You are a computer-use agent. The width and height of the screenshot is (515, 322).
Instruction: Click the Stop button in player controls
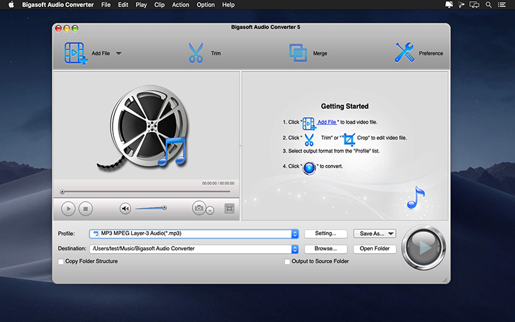[x=86, y=209]
